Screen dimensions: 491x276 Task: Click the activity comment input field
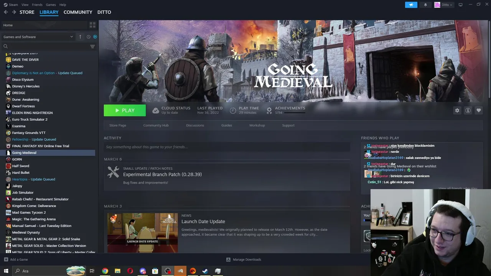(x=227, y=147)
